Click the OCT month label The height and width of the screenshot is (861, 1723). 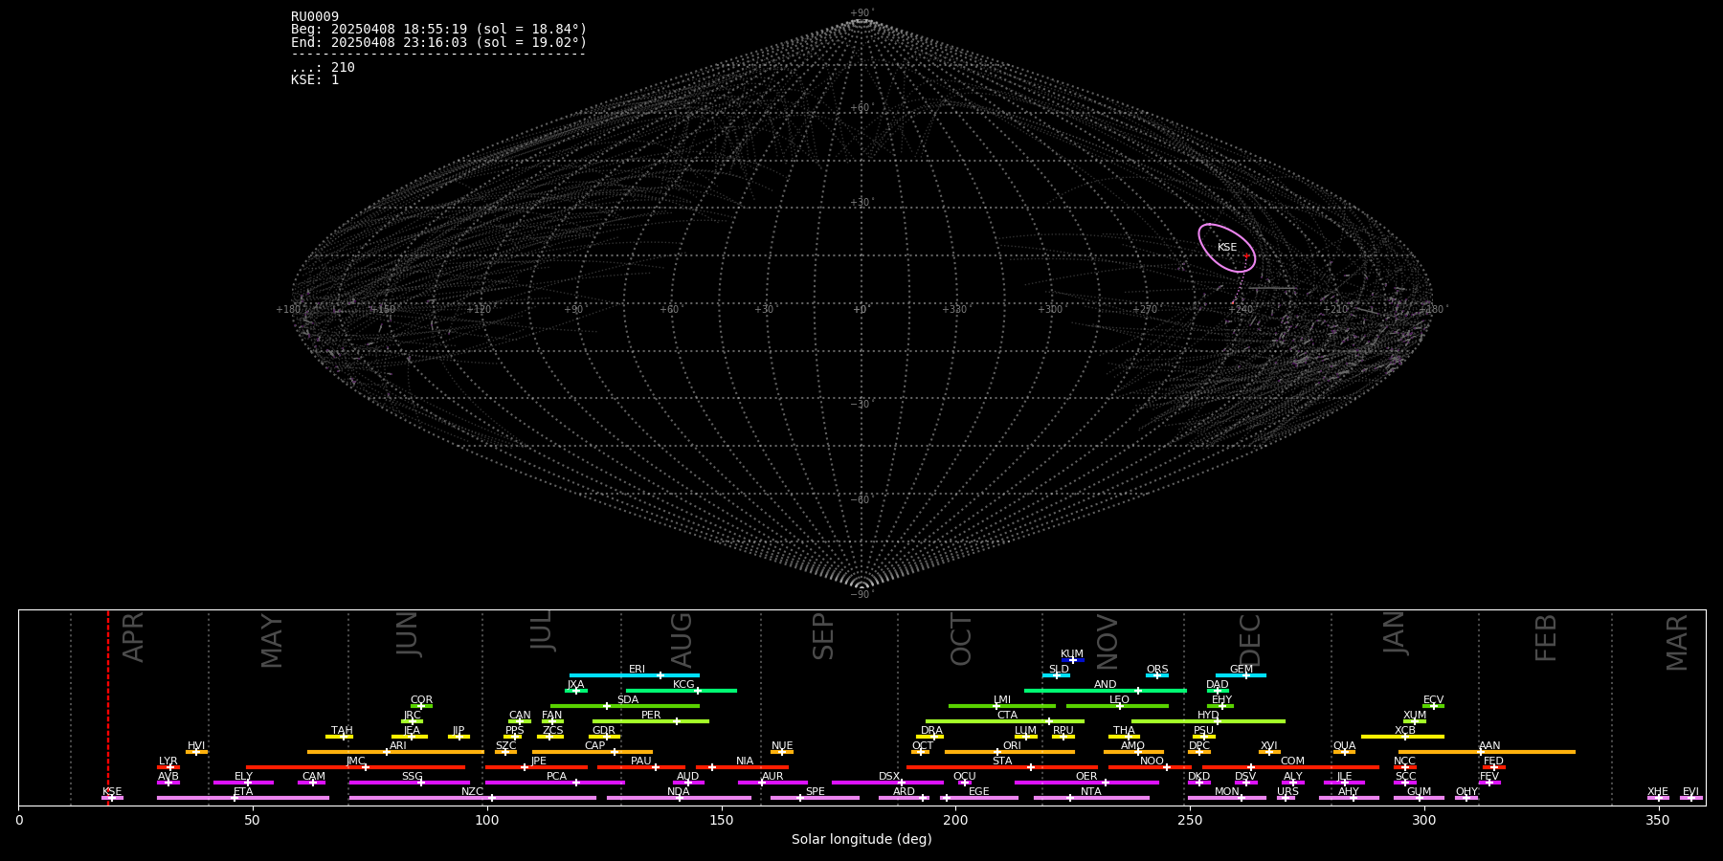[961, 640]
